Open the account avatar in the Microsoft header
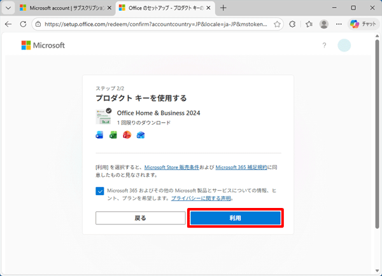382x276 pixels. (344, 46)
